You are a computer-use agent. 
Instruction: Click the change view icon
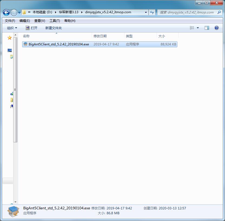(x=192, y=28)
